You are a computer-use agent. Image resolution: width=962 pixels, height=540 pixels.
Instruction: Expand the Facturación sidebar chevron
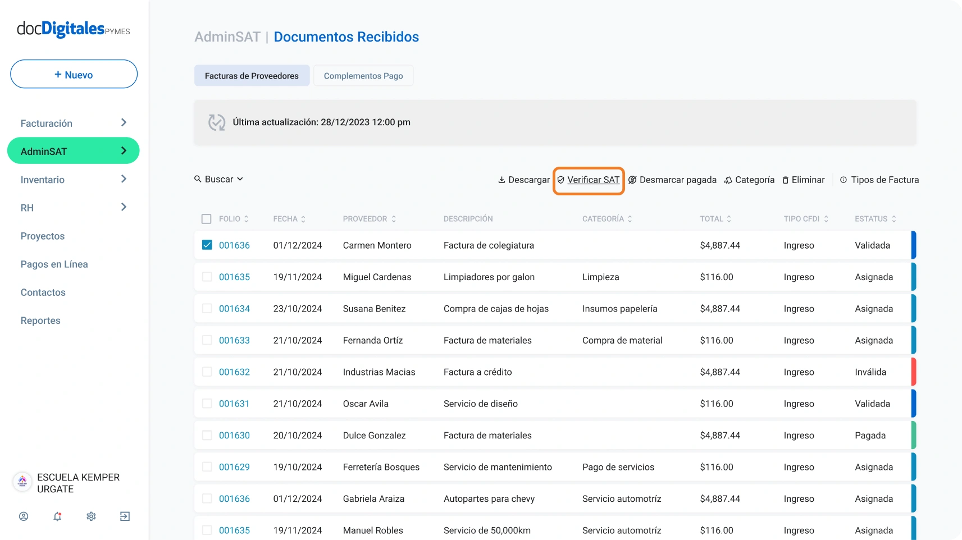pos(124,122)
